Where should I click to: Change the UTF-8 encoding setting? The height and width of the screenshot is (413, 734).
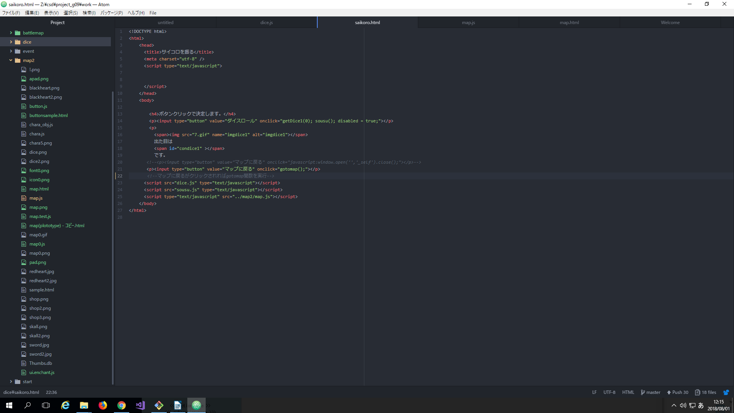[x=609, y=392]
